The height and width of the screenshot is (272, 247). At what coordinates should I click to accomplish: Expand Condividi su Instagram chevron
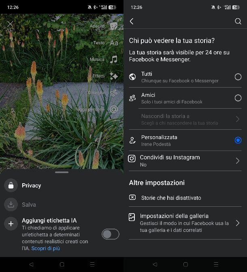coord(238,161)
